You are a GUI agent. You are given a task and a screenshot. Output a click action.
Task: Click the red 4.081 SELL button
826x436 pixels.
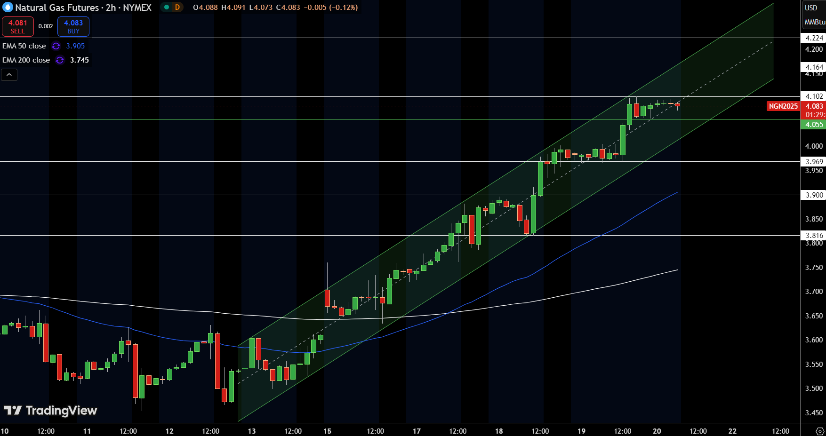click(18, 27)
